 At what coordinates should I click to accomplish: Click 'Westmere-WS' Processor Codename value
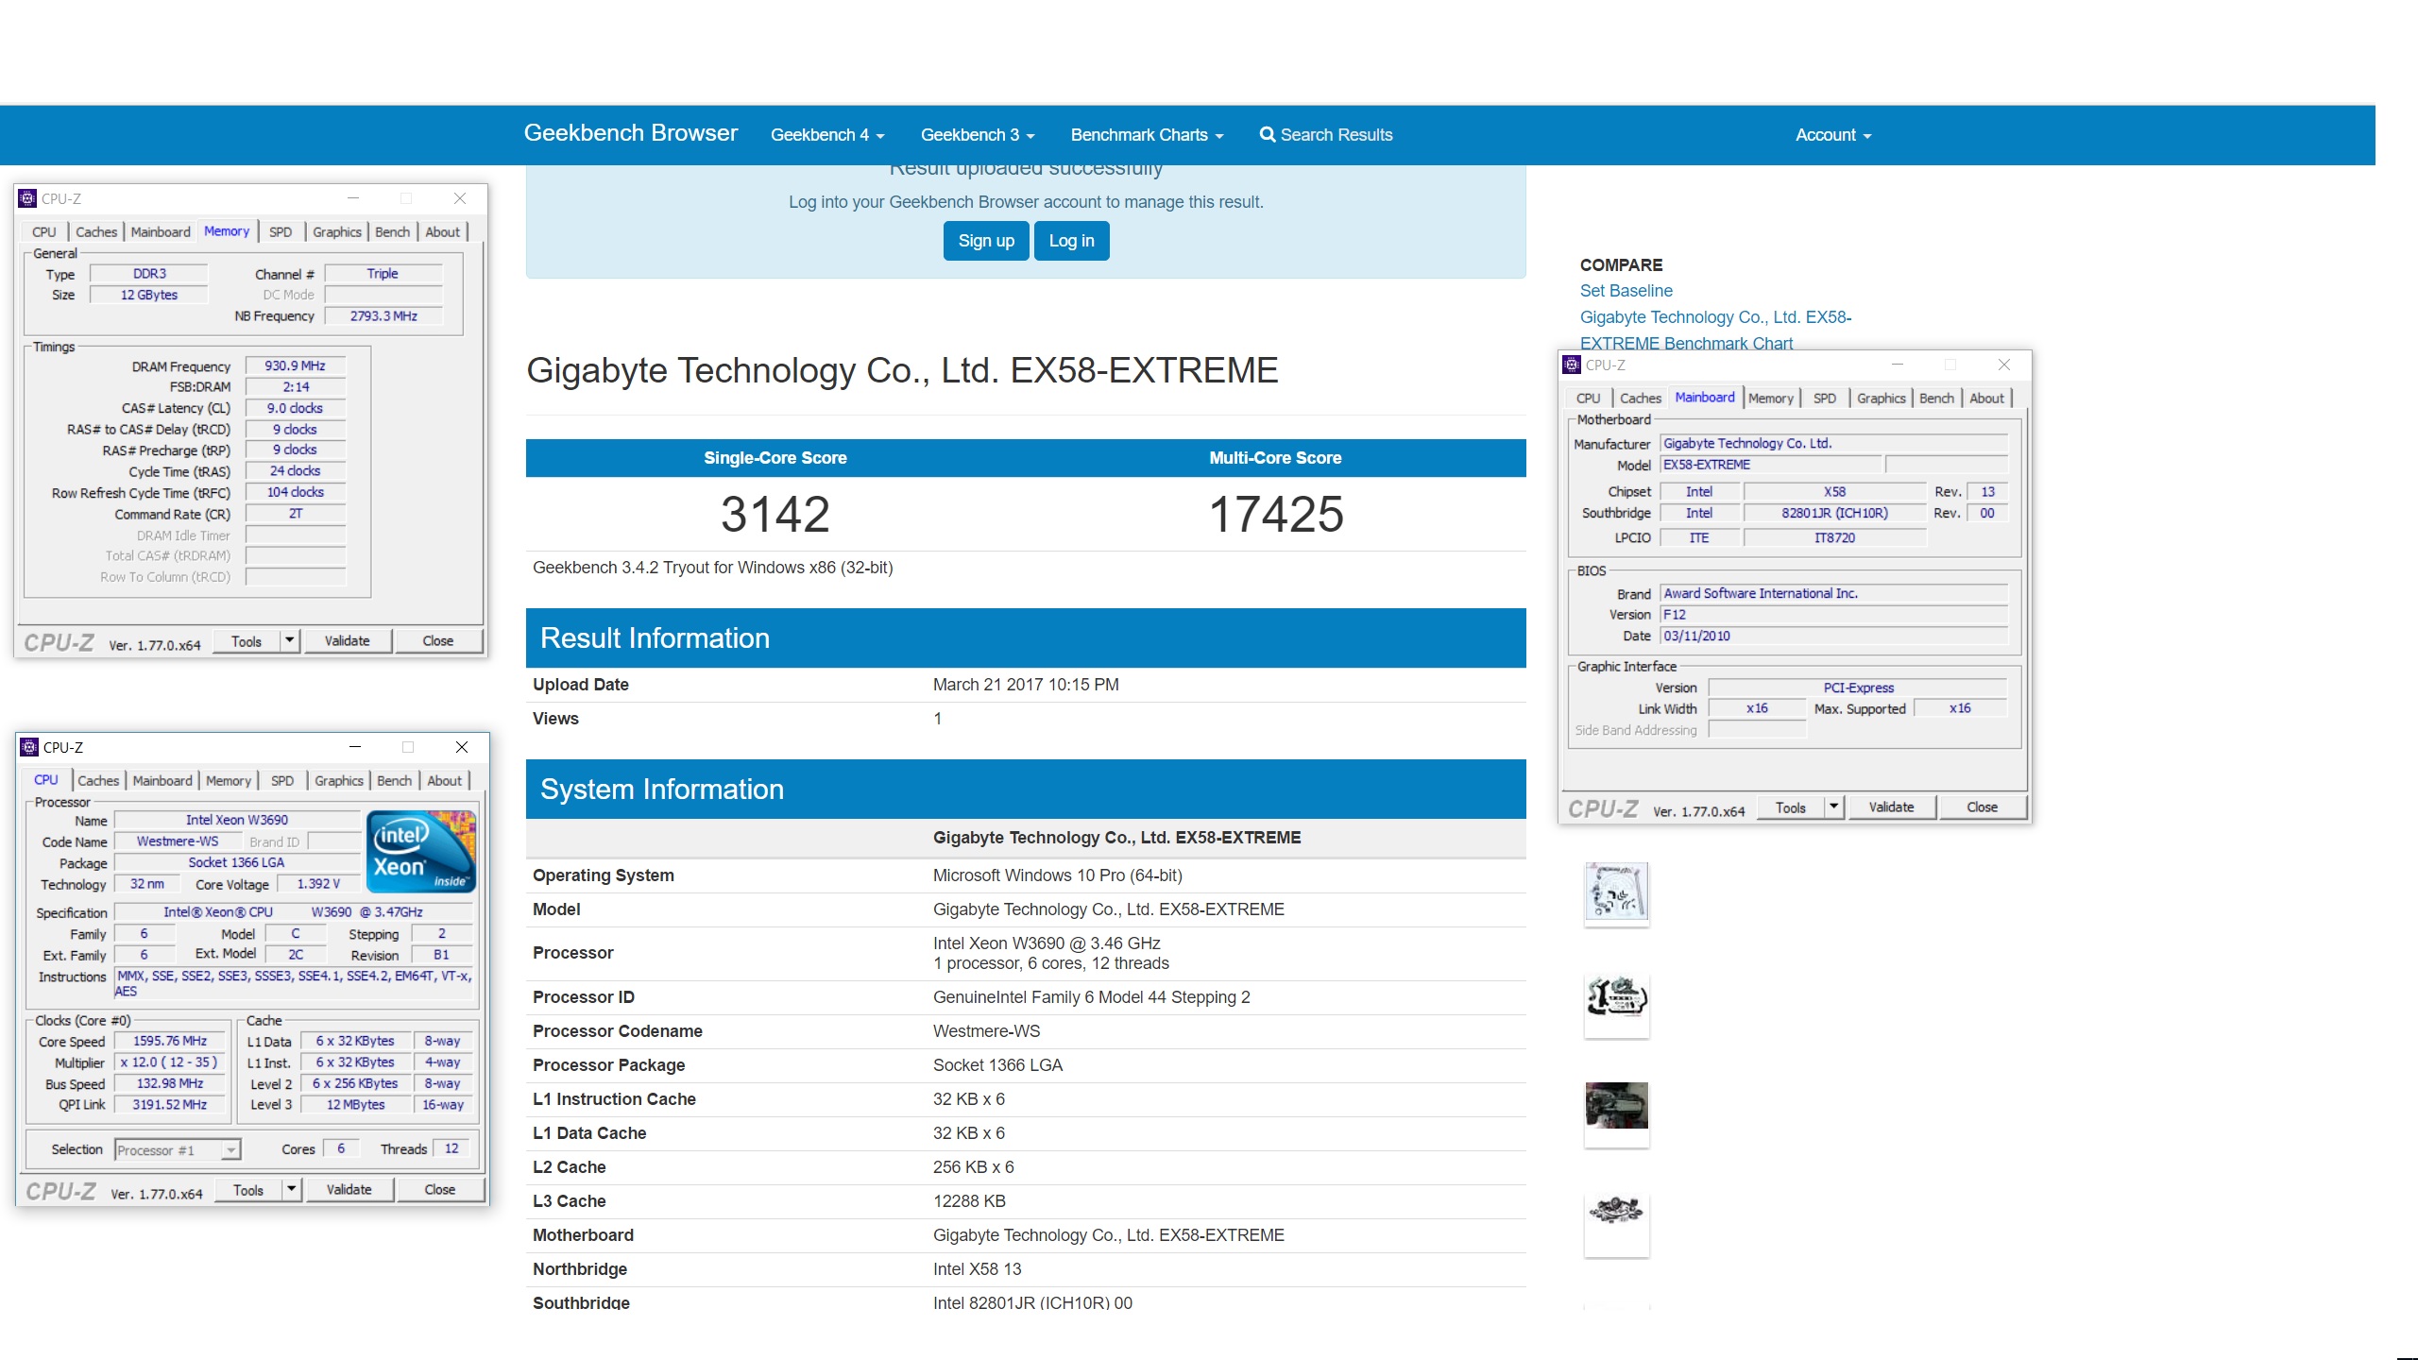click(x=986, y=1031)
